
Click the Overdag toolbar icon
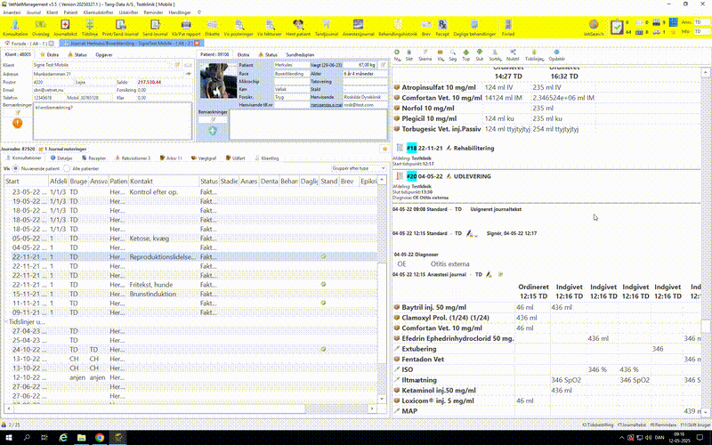click(x=40, y=28)
